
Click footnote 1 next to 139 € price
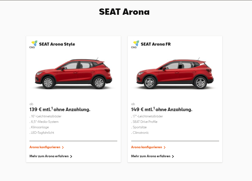52,108
